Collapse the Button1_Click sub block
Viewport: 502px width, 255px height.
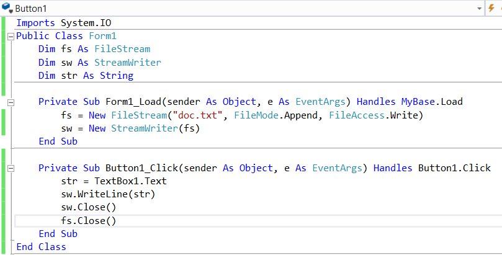click(11, 168)
